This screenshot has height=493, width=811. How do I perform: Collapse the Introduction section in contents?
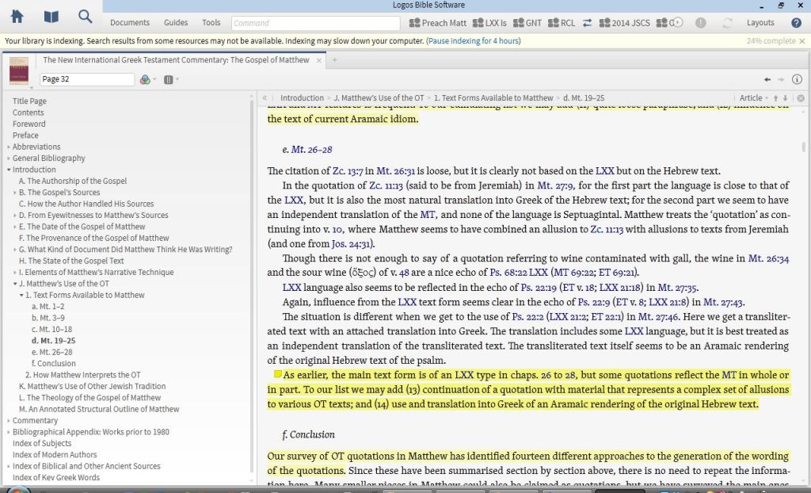point(8,169)
